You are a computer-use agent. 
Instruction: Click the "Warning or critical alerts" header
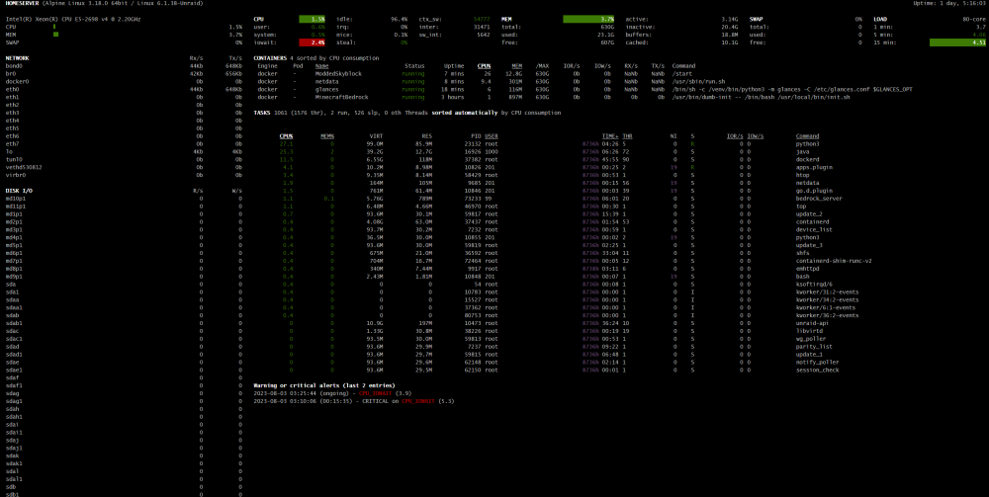pyautogui.click(x=324, y=385)
